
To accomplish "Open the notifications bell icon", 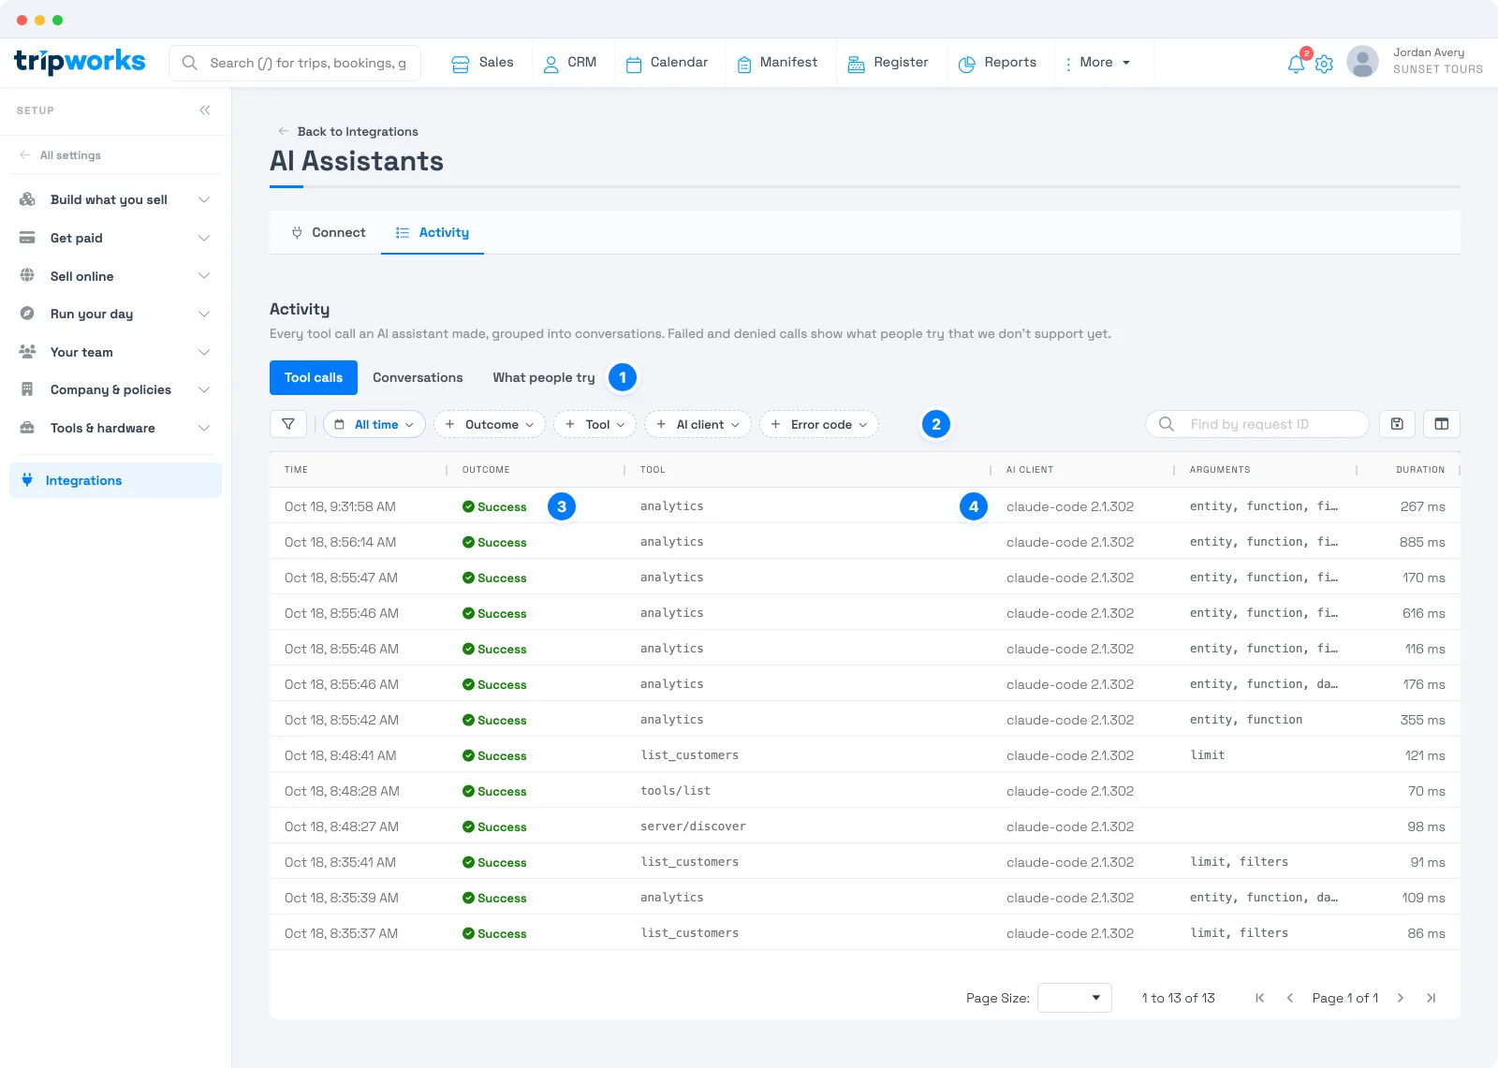I will (x=1296, y=64).
